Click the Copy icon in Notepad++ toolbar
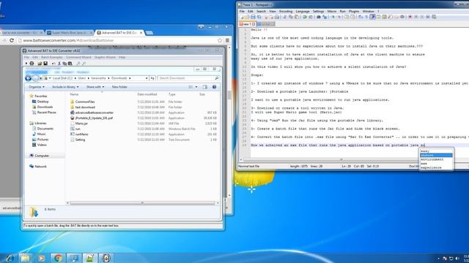This screenshot has height=263, width=469. tap(291, 17)
